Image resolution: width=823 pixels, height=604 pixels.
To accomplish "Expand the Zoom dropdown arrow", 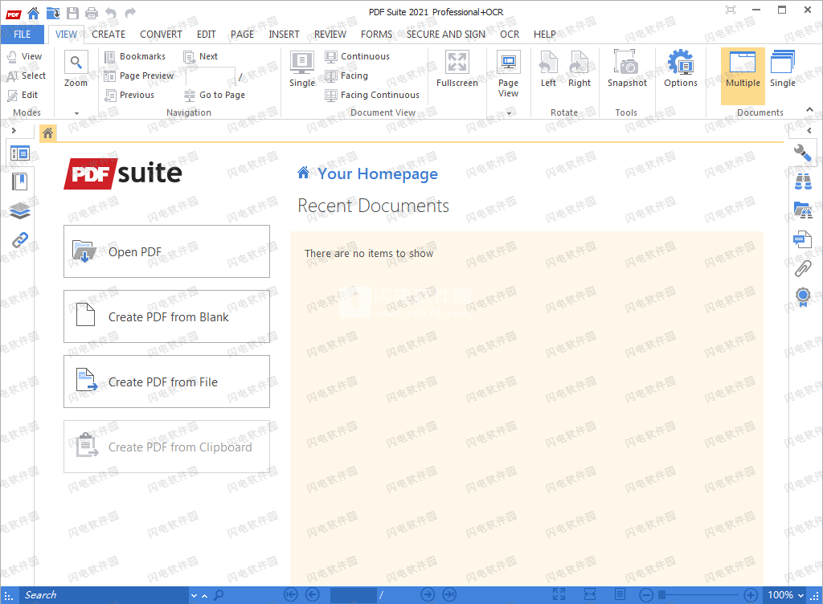I will (76, 113).
